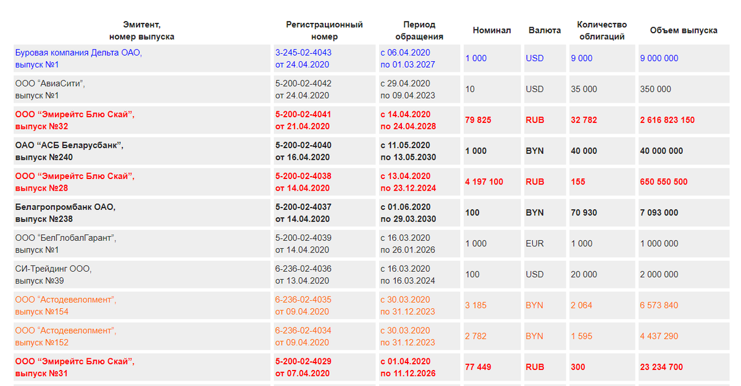Click ООО "Эмирейтс Блю Скай" выпуск №31
741x386 pixels.
tap(75, 367)
